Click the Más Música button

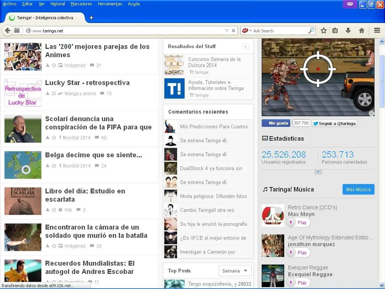coord(358,189)
